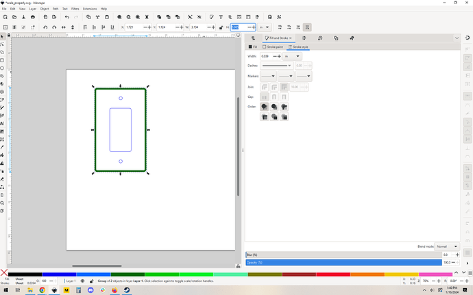Rotate selection 90° clockwise
473x295 pixels.
(x=54, y=27)
